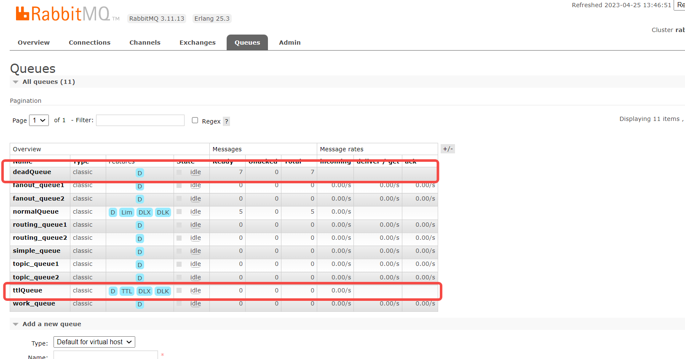Click the D badge in the topic_queue1 row
This screenshot has width=685, height=359.
(140, 265)
